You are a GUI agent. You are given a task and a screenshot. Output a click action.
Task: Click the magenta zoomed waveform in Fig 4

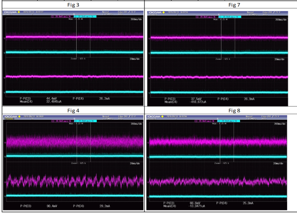(75, 181)
